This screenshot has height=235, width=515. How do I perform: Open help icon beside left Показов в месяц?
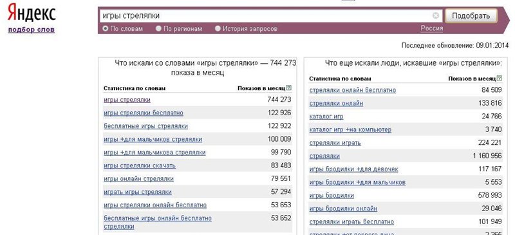coord(288,88)
